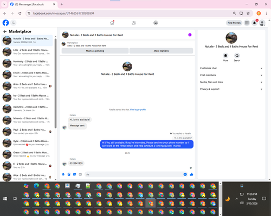271x216 pixels.
Task: Open a new browser tab
Action: pos(62,4)
